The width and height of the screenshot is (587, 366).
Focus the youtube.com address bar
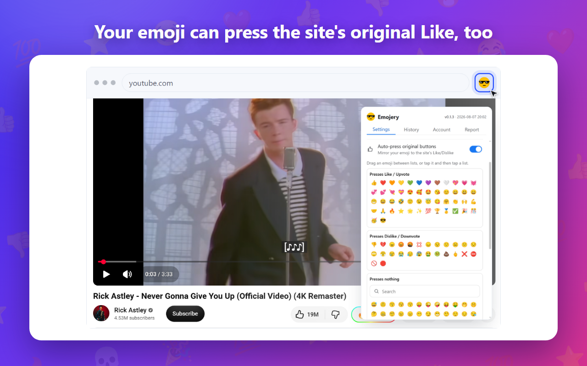point(295,83)
